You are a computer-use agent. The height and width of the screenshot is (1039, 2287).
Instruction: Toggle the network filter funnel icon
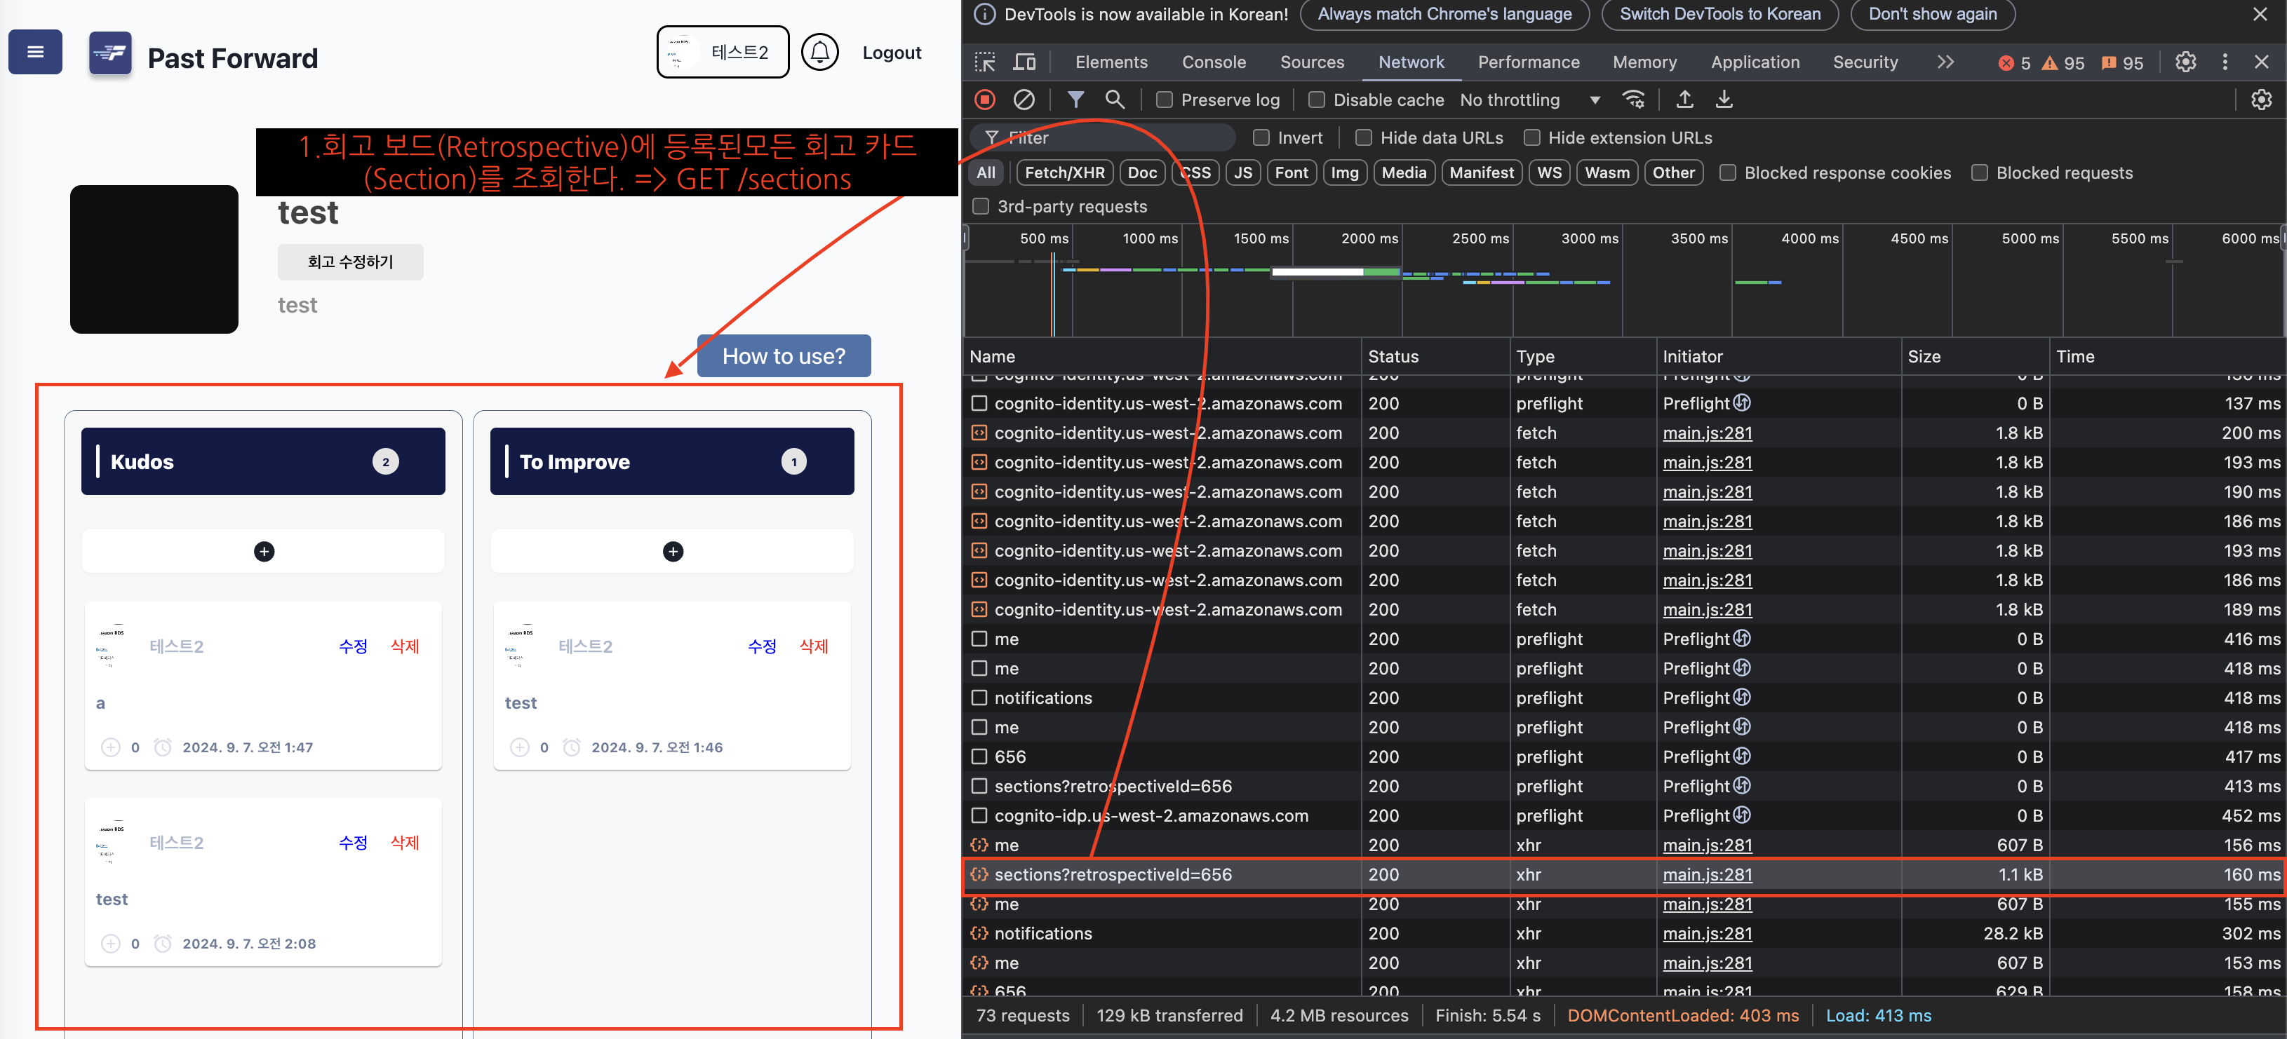(1075, 100)
